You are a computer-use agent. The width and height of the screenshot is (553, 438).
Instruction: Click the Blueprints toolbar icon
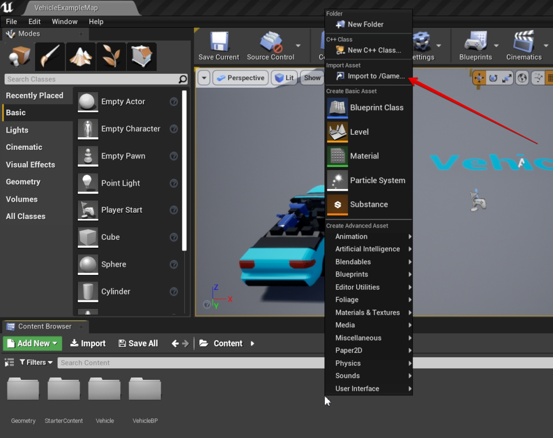click(x=475, y=41)
